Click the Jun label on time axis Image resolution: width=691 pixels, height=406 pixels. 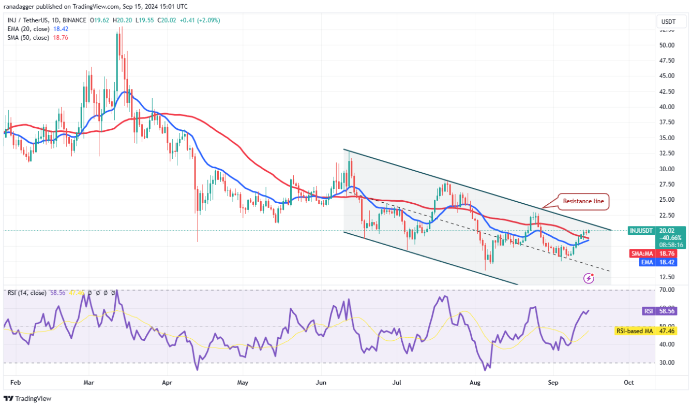pyautogui.click(x=322, y=383)
